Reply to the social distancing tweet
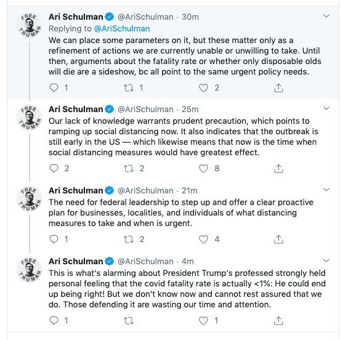The width and height of the screenshot is (343, 340). [54, 168]
